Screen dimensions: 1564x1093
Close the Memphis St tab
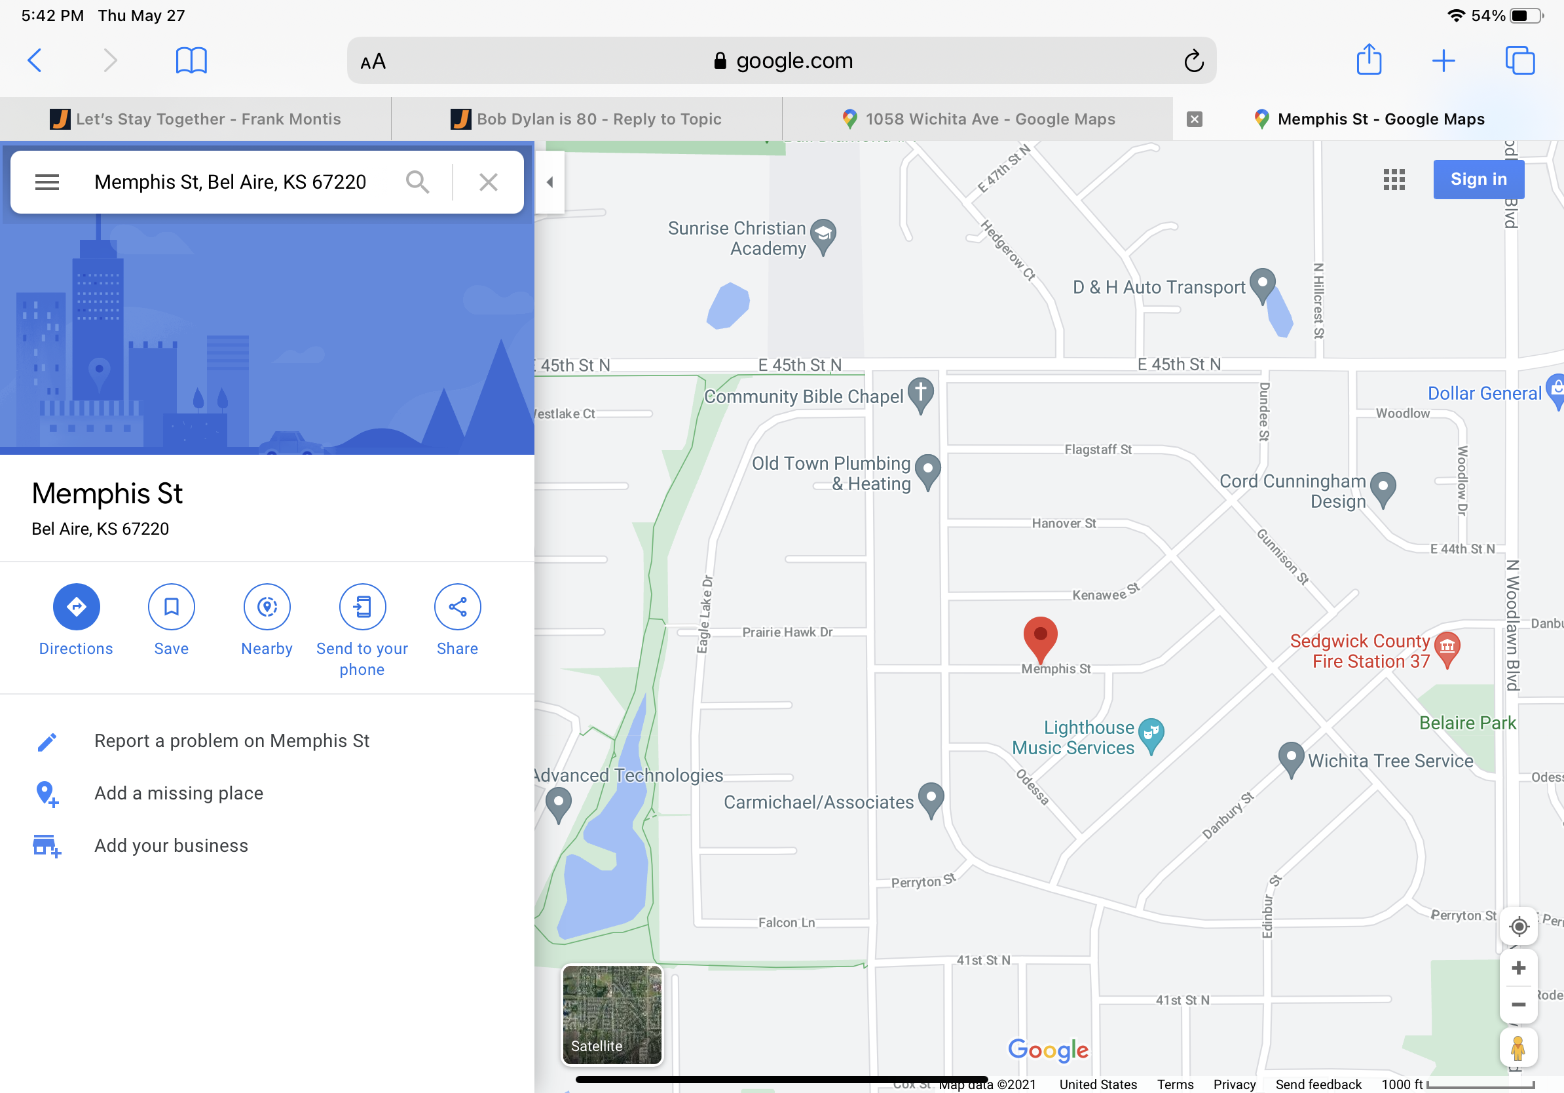pyautogui.click(x=1194, y=119)
